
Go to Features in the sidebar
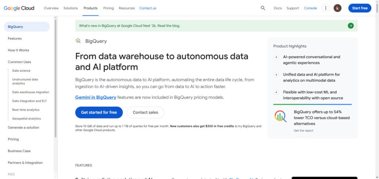[15, 38]
